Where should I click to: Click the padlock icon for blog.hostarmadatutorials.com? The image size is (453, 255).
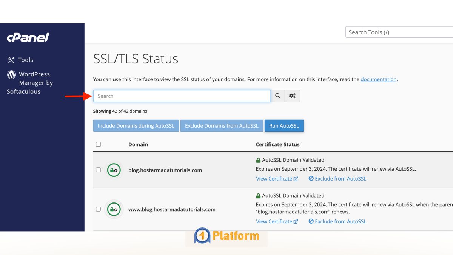114,170
